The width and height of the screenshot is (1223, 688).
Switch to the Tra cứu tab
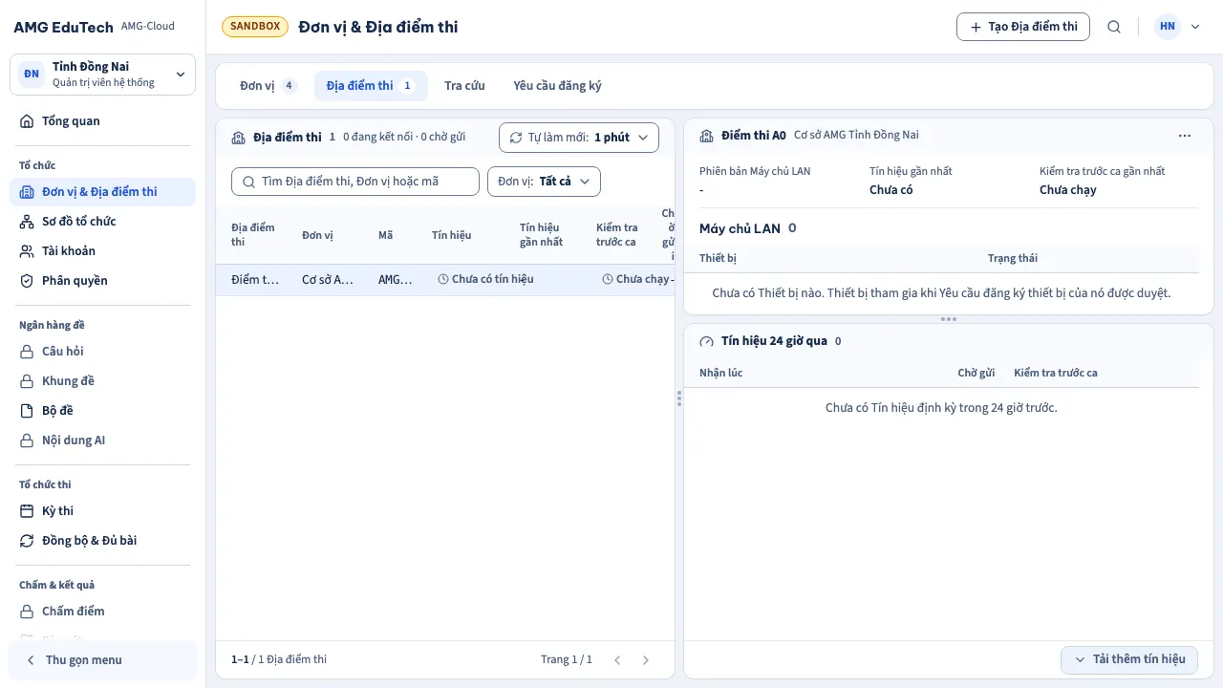coord(464,86)
